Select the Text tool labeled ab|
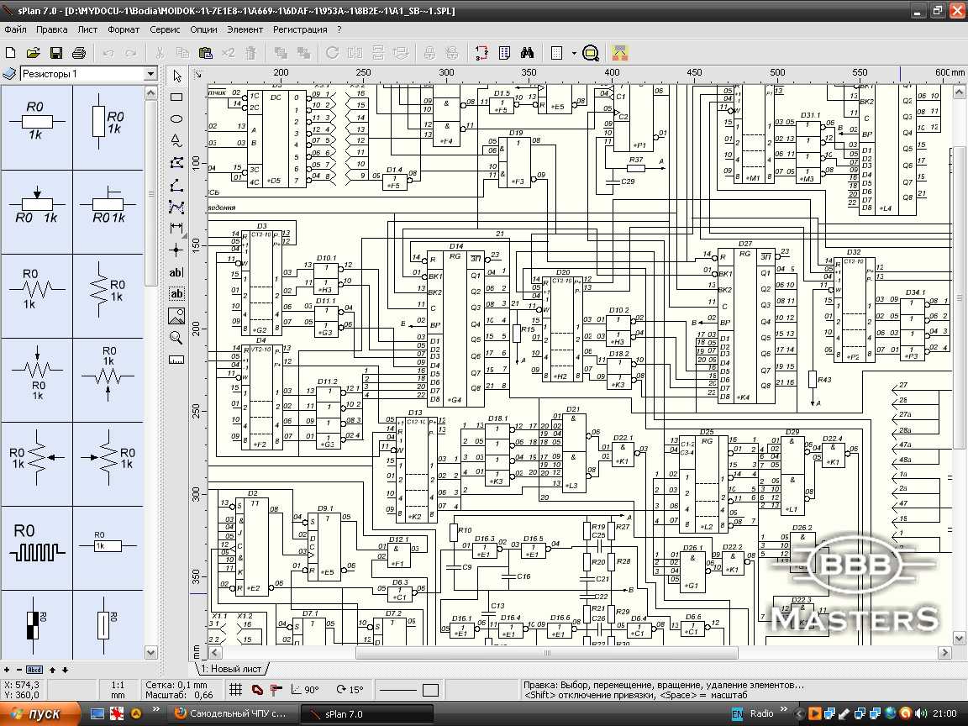968x726 pixels. pyautogui.click(x=176, y=272)
